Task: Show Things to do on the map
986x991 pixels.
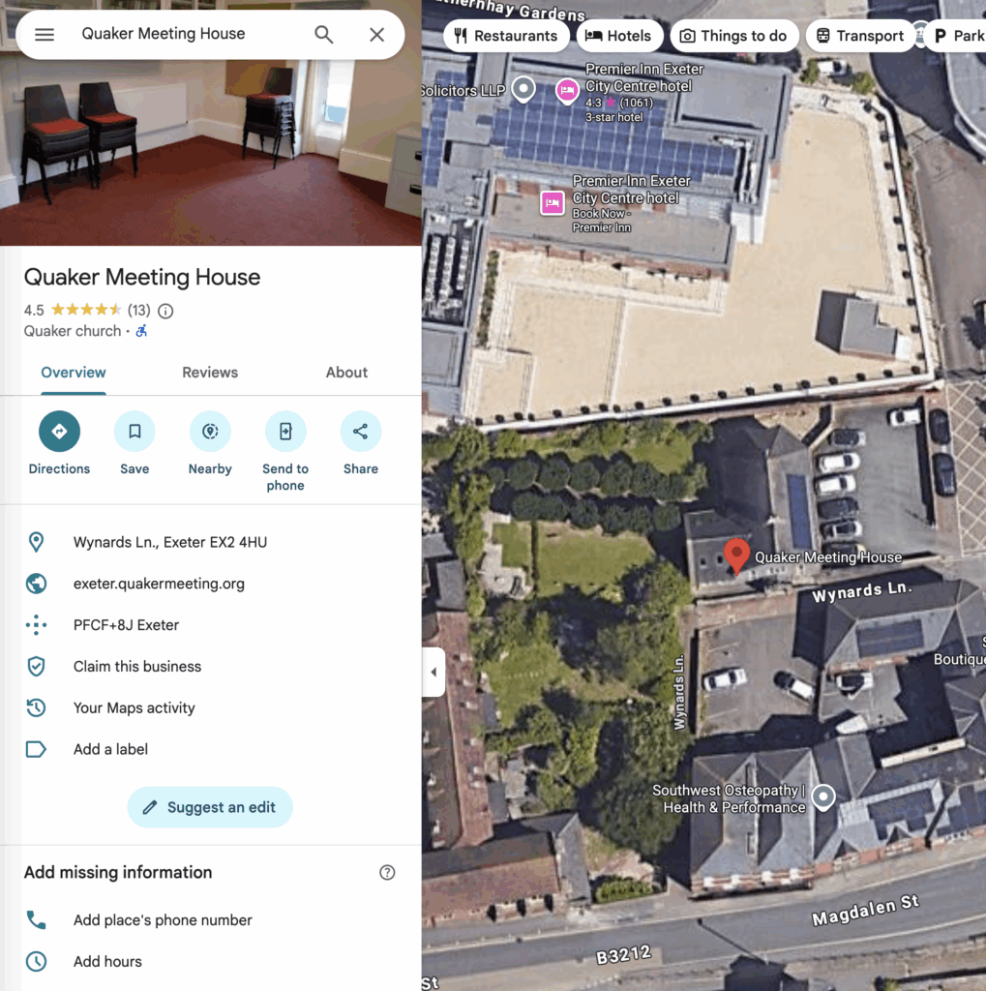Action: (734, 35)
